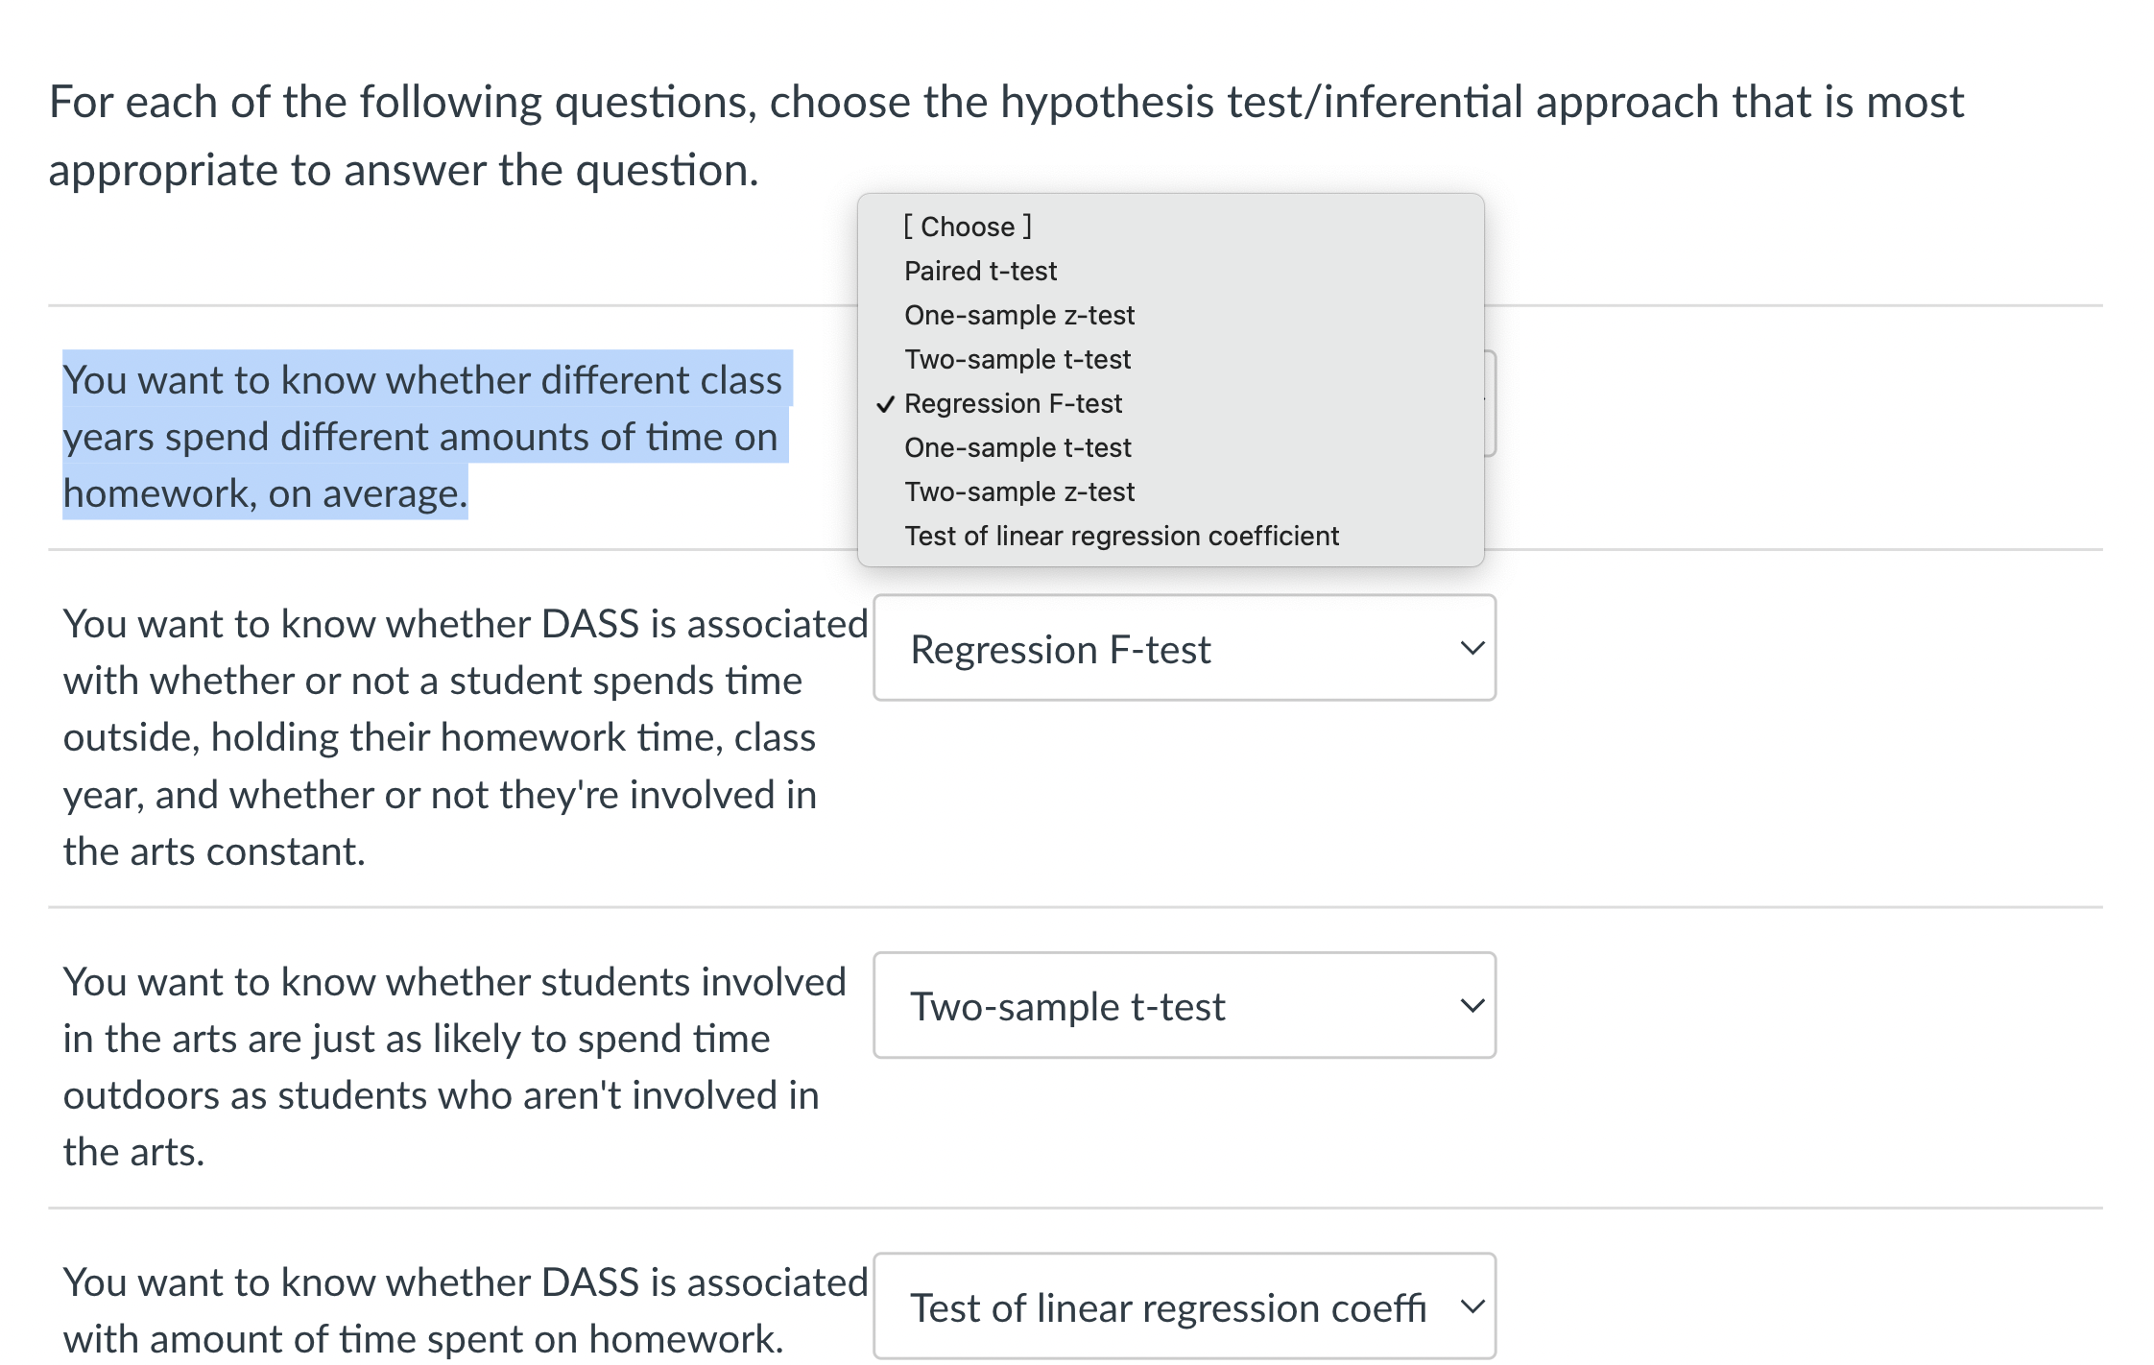Click the DASS and time outside question text
This screenshot has width=2154, height=1365.
[x=442, y=737]
